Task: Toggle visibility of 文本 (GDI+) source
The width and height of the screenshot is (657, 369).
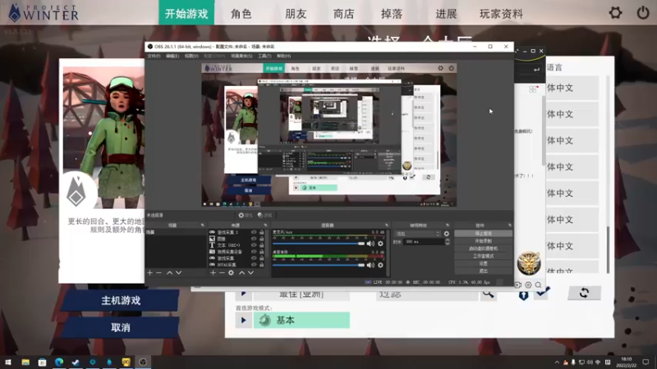Action: [x=254, y=245]
